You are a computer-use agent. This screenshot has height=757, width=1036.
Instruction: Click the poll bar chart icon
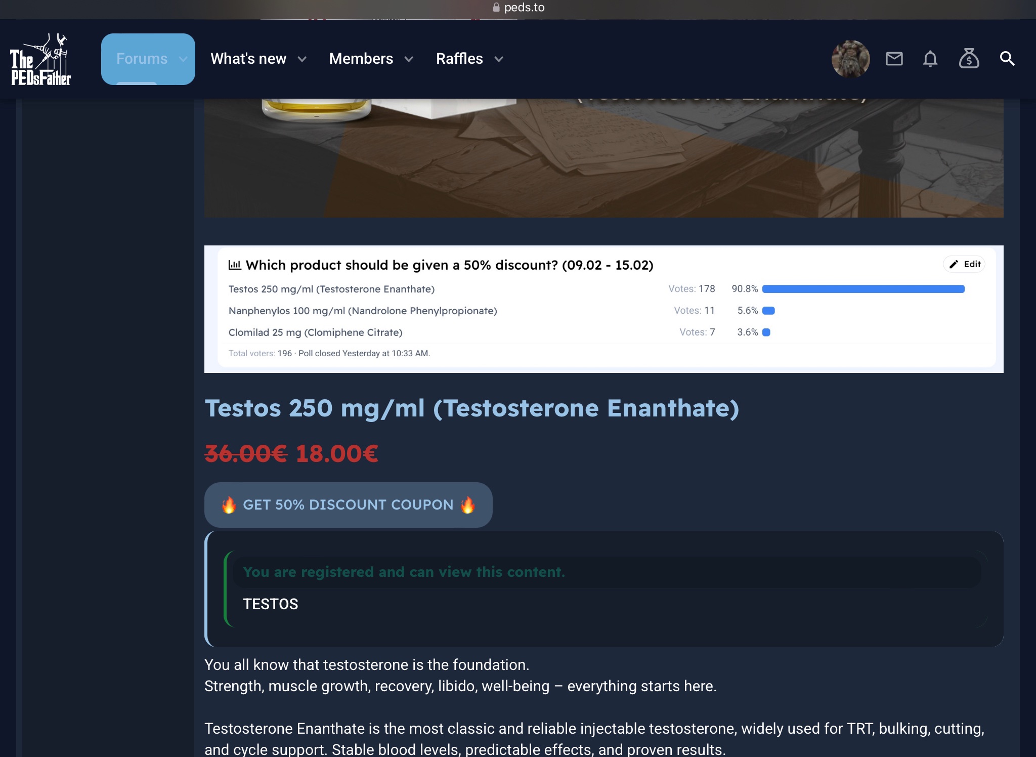tap(234, 265)
